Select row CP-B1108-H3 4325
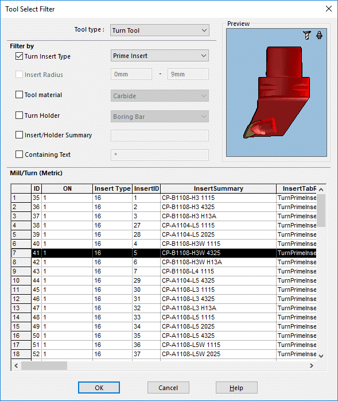The image size is (338, 401). tap(164, 207)
